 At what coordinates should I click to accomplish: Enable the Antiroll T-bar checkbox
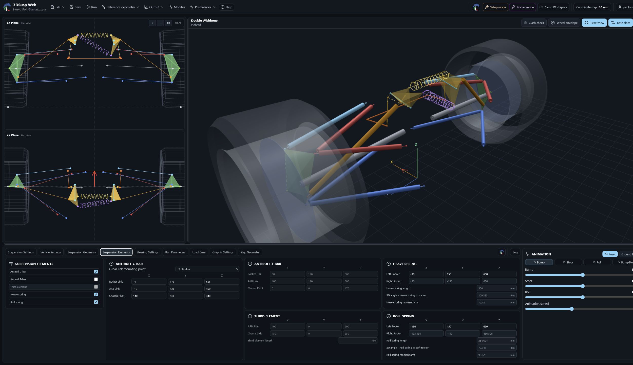[x=96, y=279]
